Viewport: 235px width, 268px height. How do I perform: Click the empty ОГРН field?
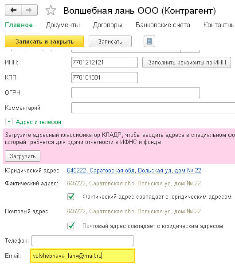click(136, 92)
